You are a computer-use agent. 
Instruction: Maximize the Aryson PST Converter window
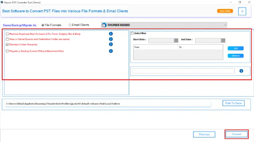240,2
